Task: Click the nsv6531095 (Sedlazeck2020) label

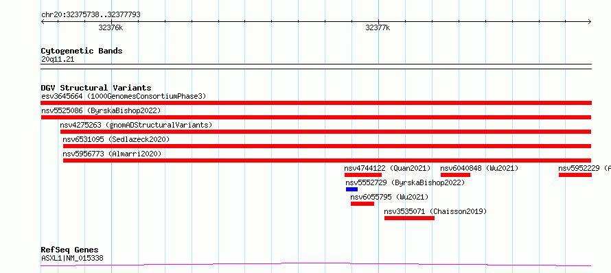Action: [x=116, y=139]
